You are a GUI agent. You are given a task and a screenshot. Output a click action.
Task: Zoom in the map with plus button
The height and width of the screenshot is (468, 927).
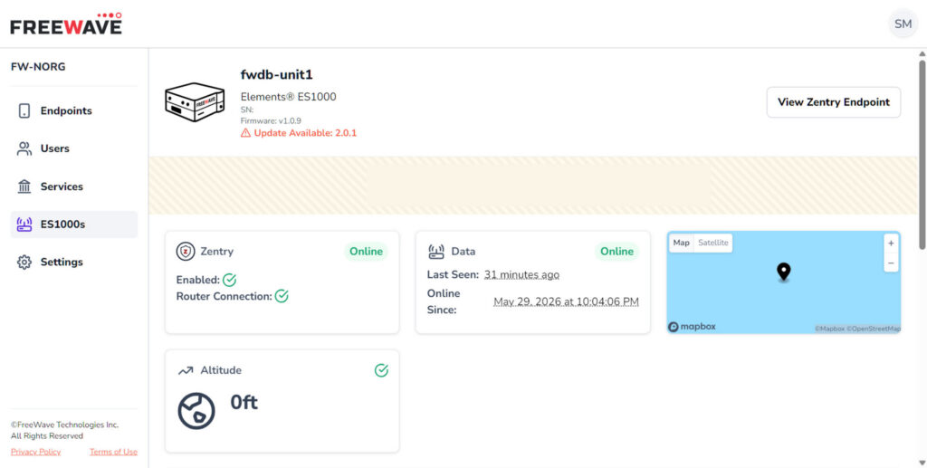coord(891,243)
